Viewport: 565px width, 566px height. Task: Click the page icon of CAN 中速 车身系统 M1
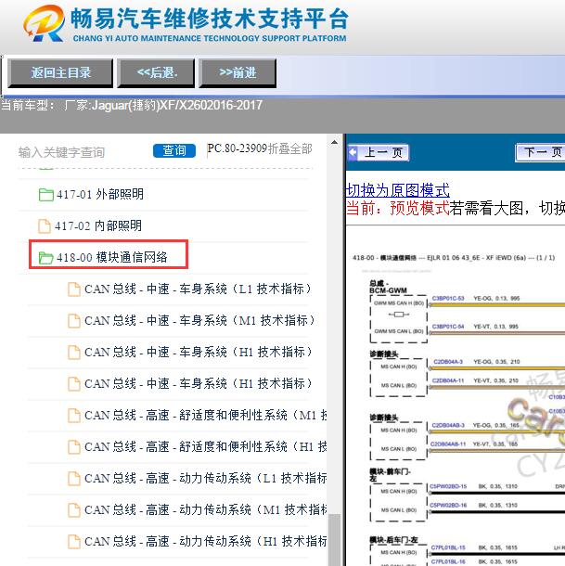(74, 321)
